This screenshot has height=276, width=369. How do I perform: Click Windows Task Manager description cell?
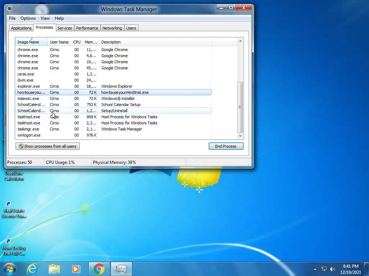click(122, 129)
